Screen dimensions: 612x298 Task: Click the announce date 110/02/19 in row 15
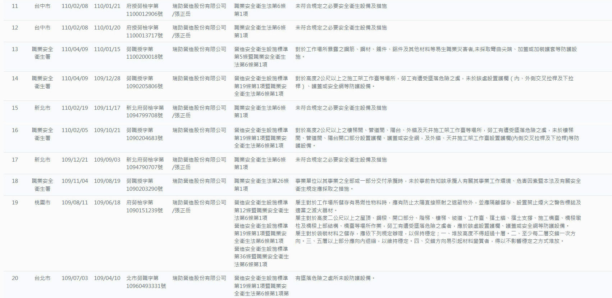coord(75,108)
